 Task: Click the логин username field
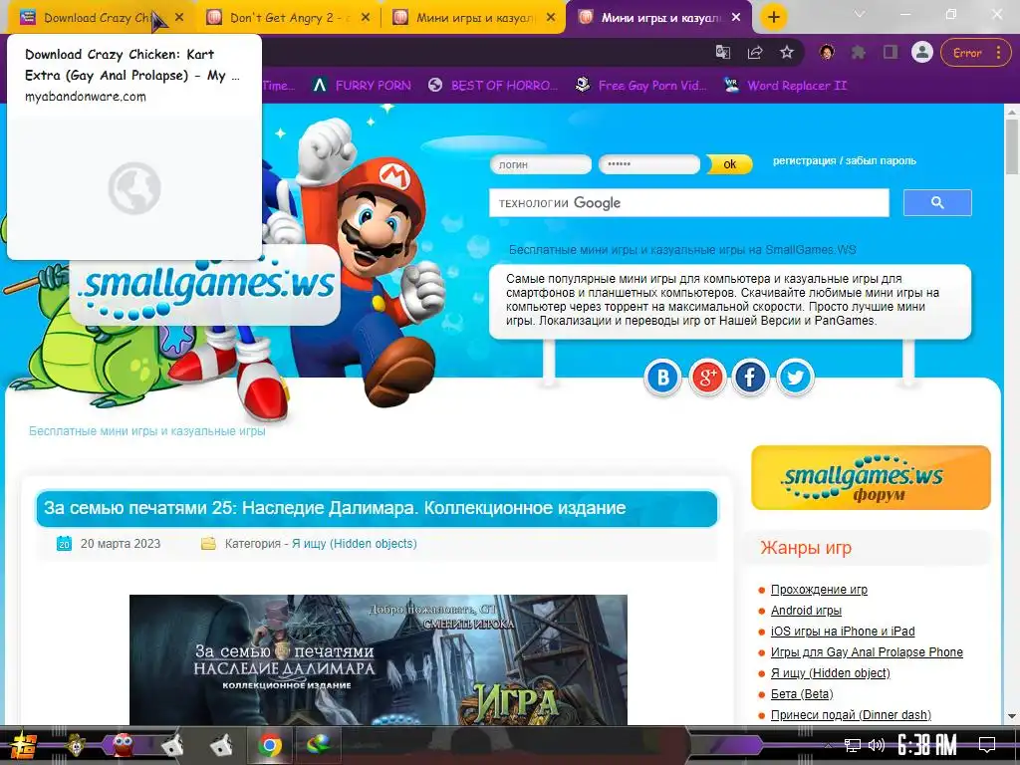tap(541, 164)
